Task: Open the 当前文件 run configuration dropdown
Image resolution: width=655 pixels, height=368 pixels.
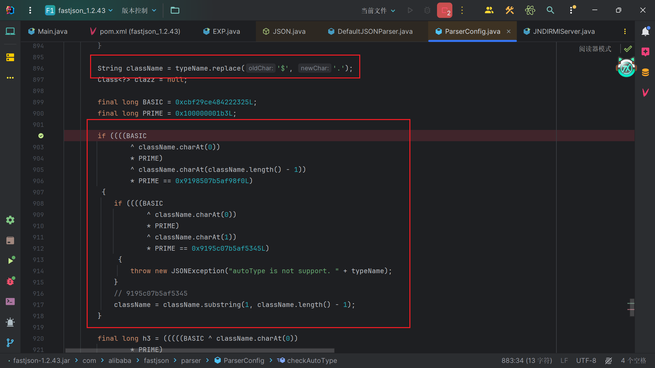Action: click(x=378, y=11)
